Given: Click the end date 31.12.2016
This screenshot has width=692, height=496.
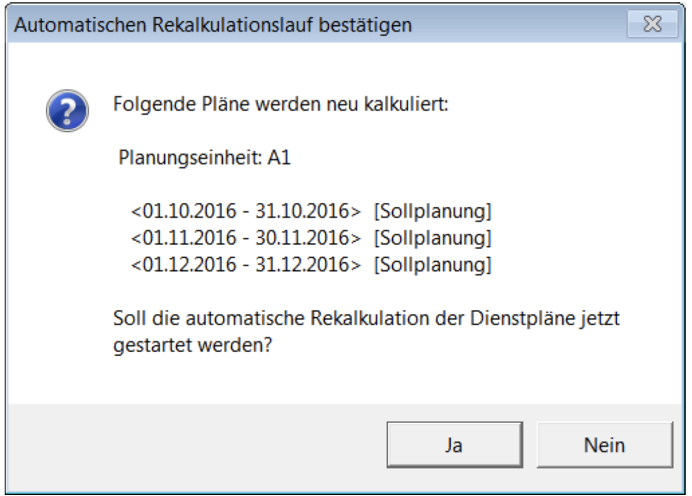Looking at the screenshot, I should coord(302,265).
